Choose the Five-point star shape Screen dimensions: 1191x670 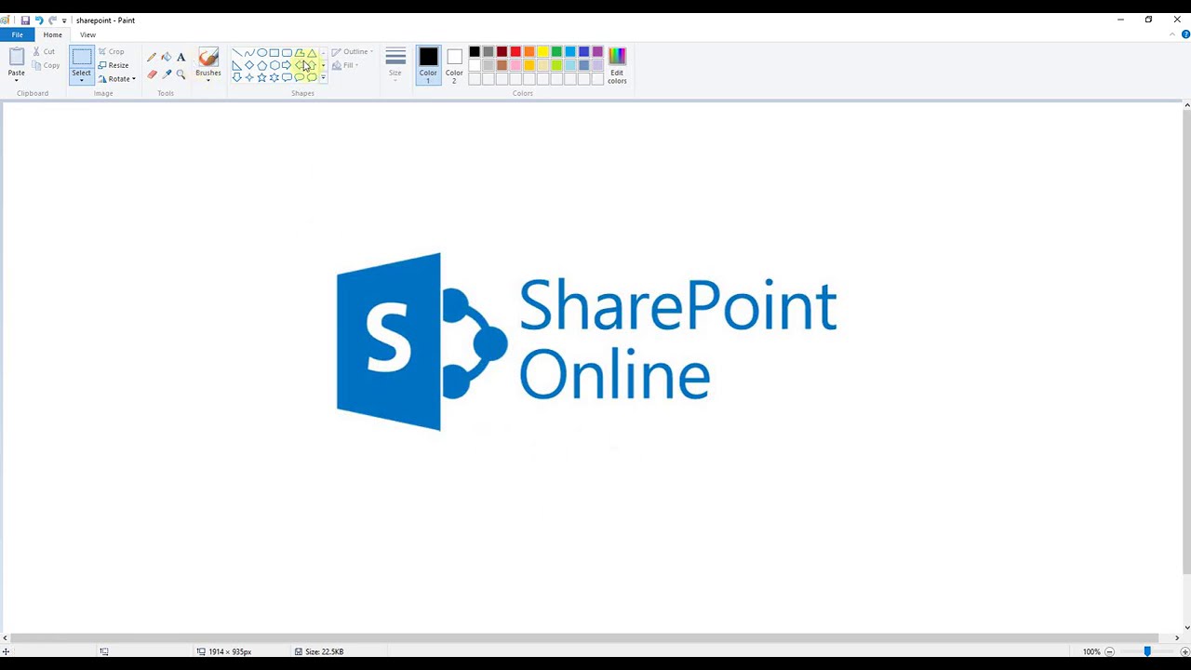261,77
